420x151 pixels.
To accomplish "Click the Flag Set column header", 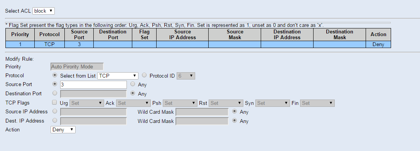I will (x=144, y=35).
